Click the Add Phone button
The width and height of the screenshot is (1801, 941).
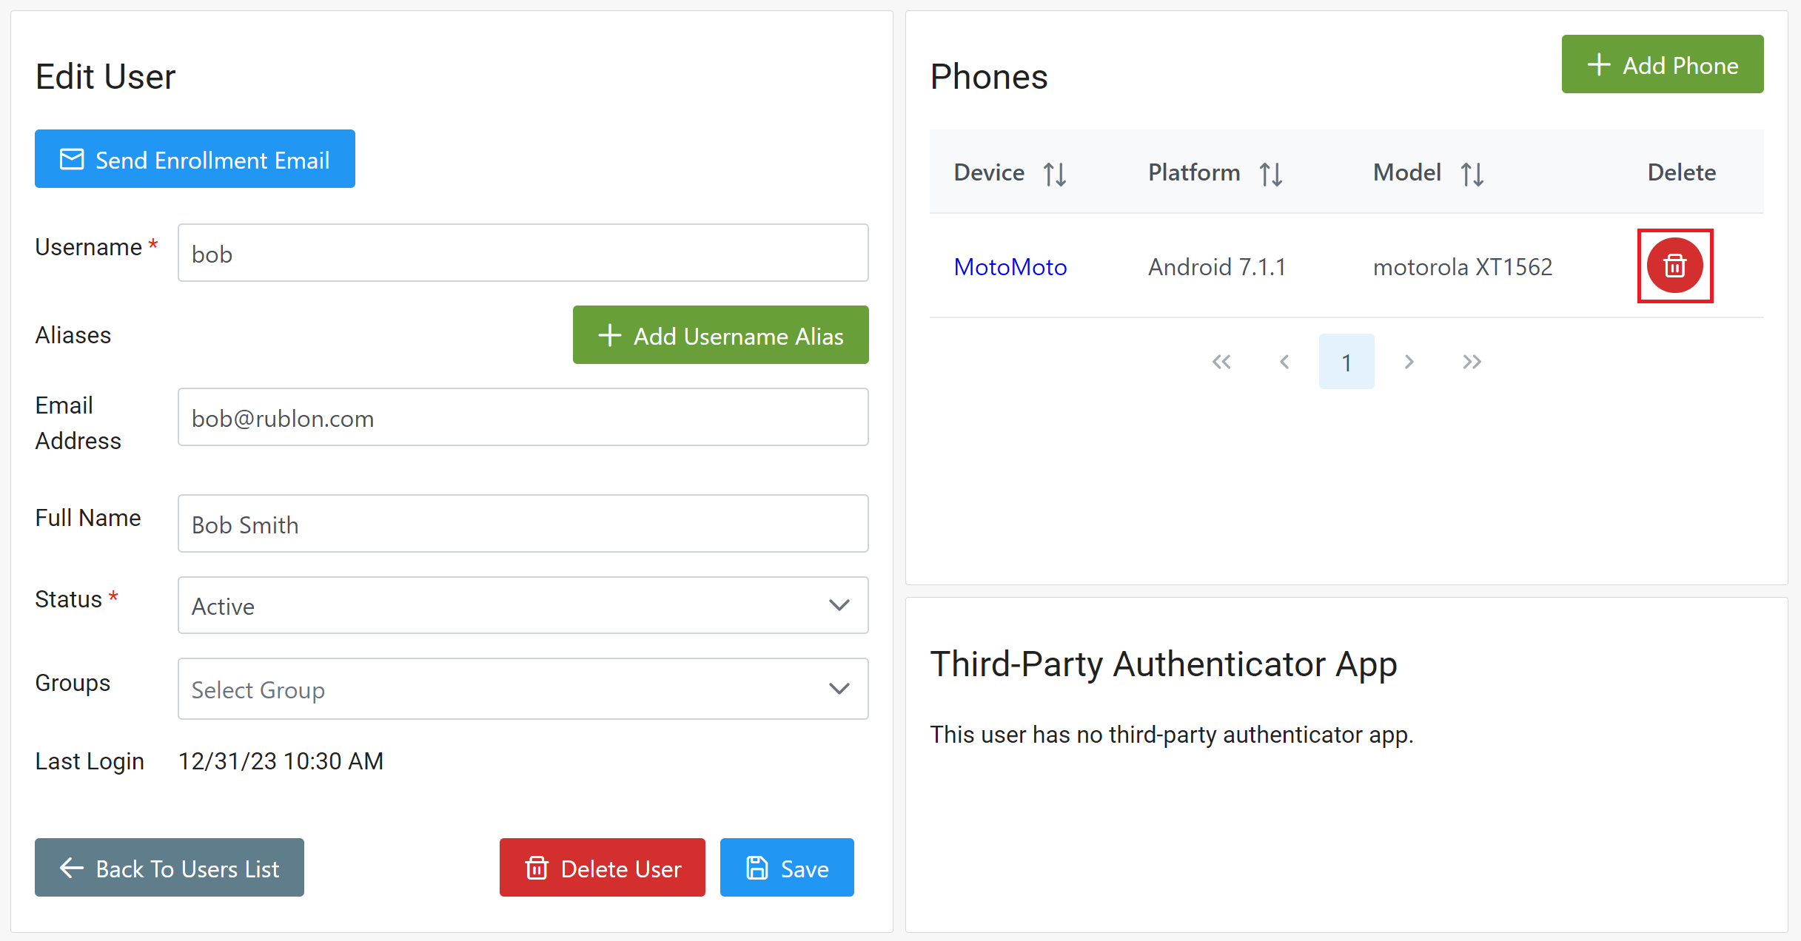tap(1662, 64)
